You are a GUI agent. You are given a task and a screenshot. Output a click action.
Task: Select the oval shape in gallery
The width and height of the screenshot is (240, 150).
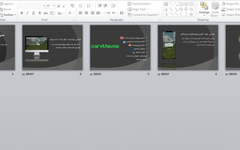point(186,4)
